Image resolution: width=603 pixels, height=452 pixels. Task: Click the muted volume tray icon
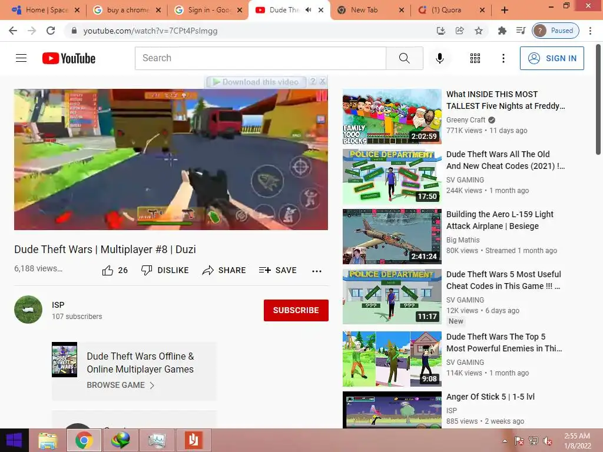pyautogui.click(x=548, y=441)
